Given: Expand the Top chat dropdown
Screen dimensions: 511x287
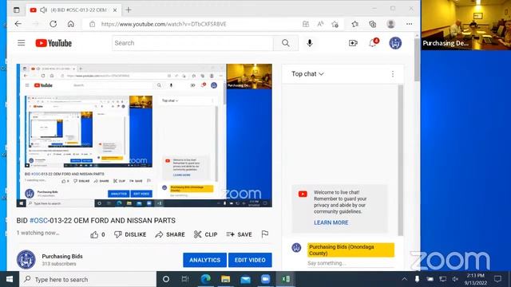Looking at the screenshot, I should point(307,74).
